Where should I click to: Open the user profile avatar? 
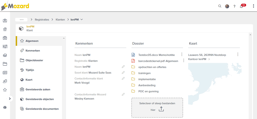[x=227, y=6]
